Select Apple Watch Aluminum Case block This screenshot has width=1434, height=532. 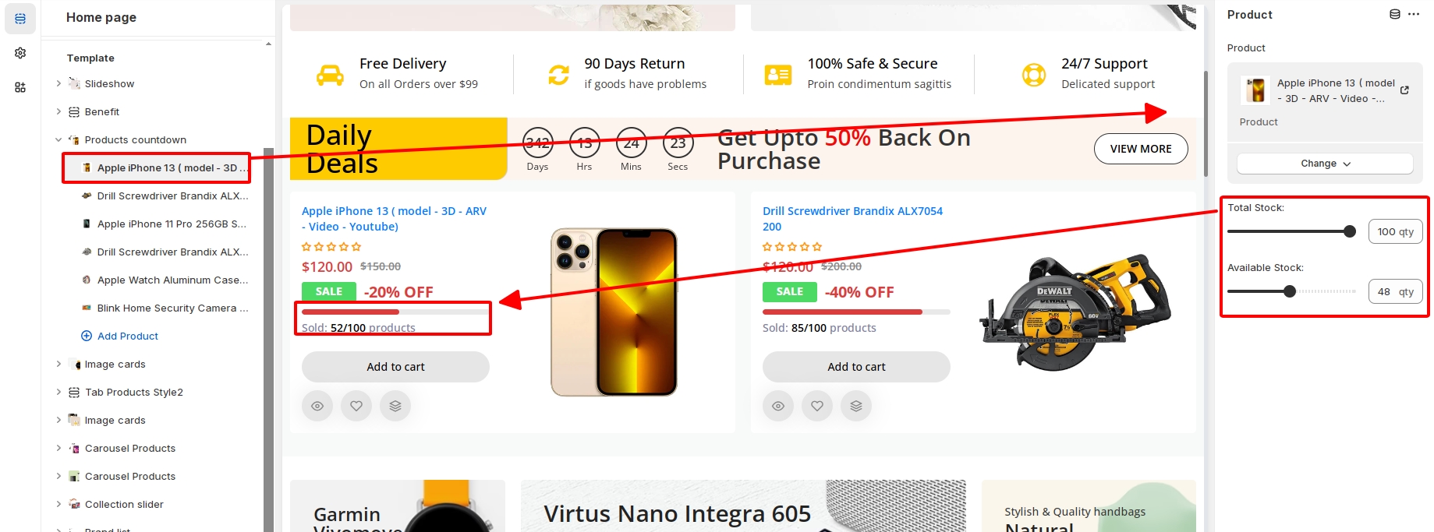tap(172, 280)
